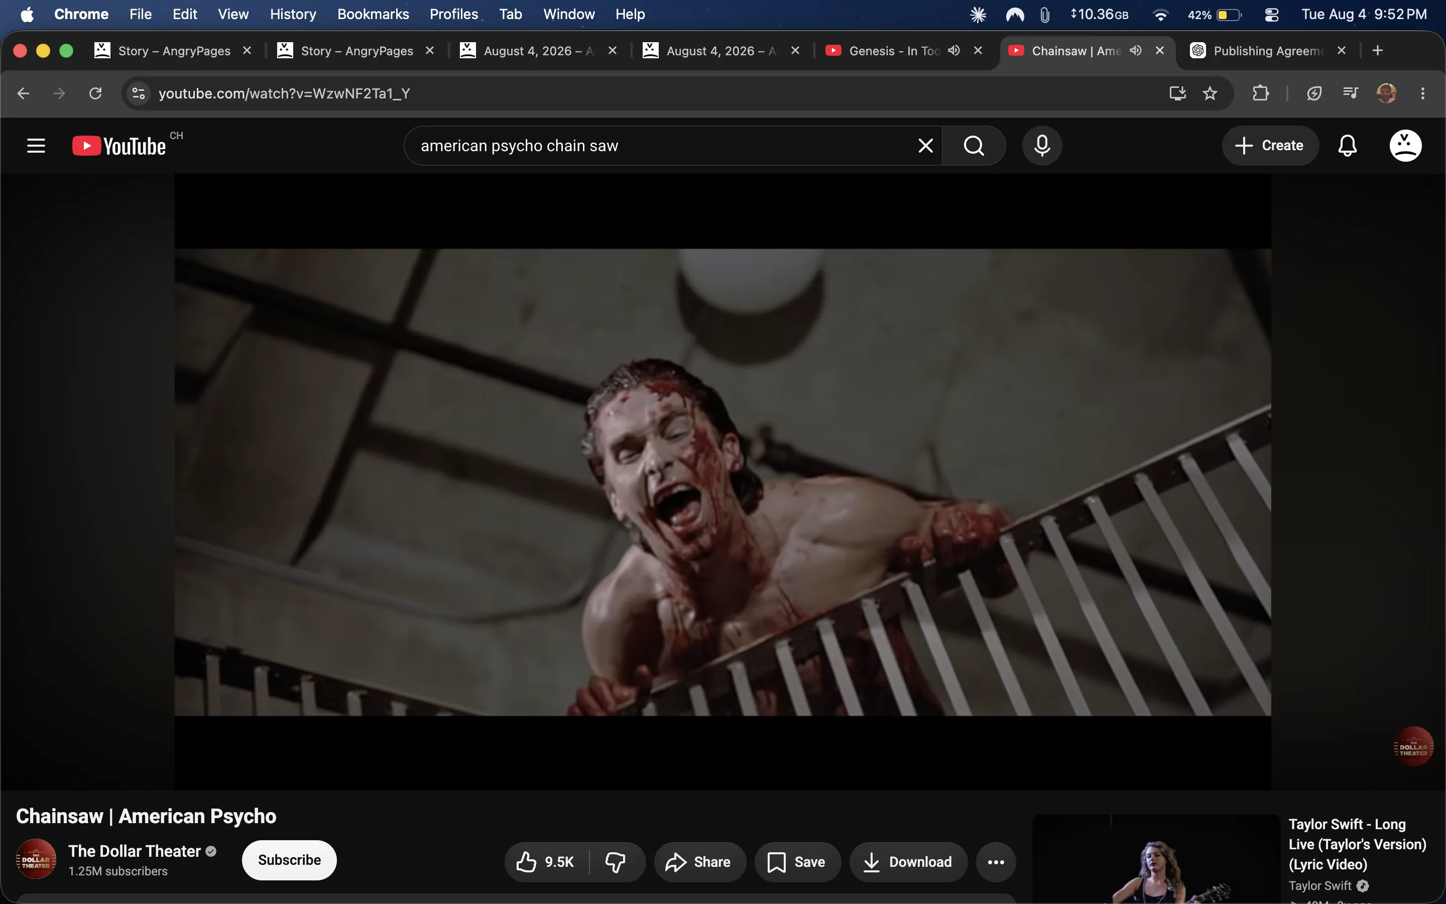
Task: Switch to first Story – AngryPages tab
Action: pyautogui.click(x=174, y=51)
